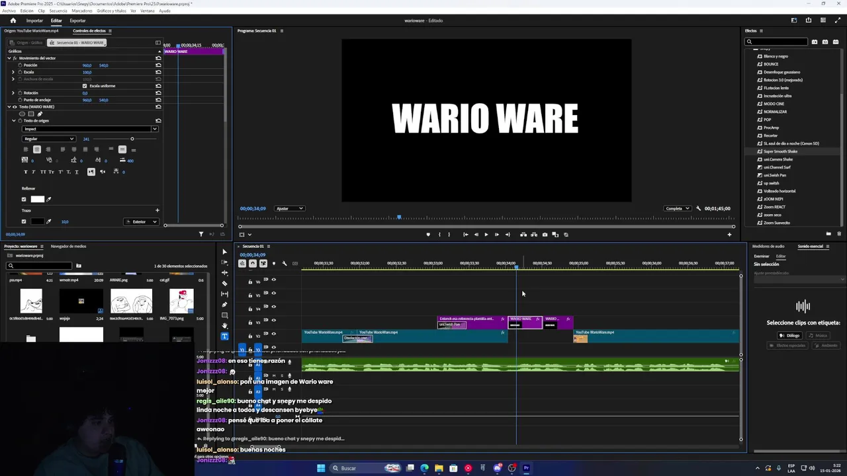847x476 pixels.
Task: Open timeline display settings wrench
Action: coord(285,264)
